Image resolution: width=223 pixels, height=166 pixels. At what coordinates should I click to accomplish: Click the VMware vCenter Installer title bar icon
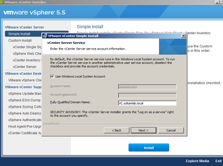coord(2,2)
